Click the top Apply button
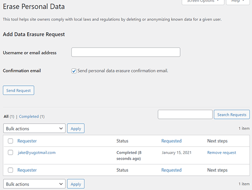Image resolution: width=252 pixels, height=190 pixels. [76, 128]
